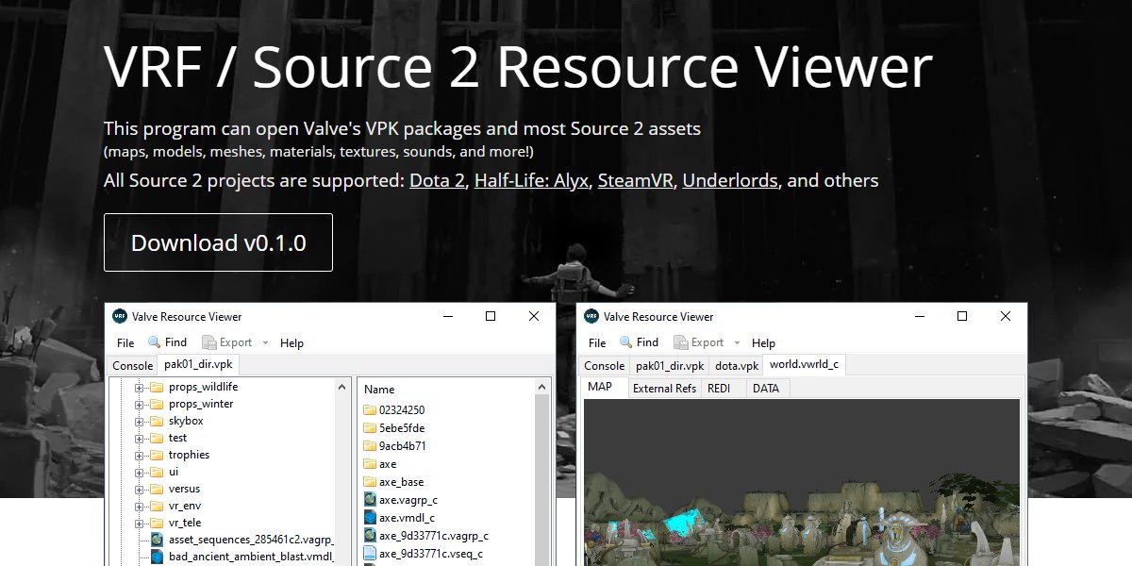Viewport: 1132px width, 566px height.
Task: Expand the skybox tree node
Action: 139,421
